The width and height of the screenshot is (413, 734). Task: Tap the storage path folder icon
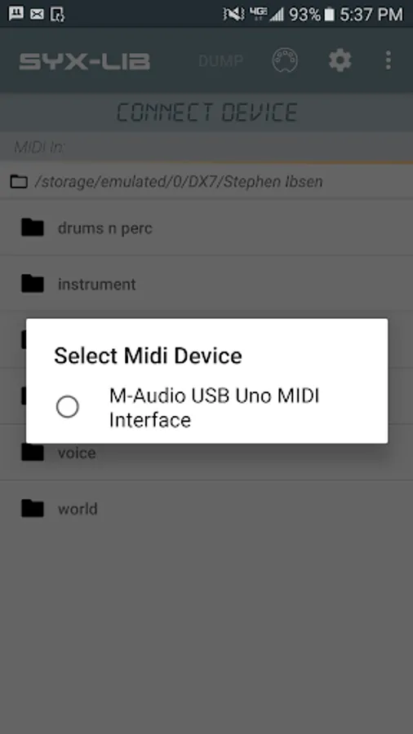[x=19, y=181]
